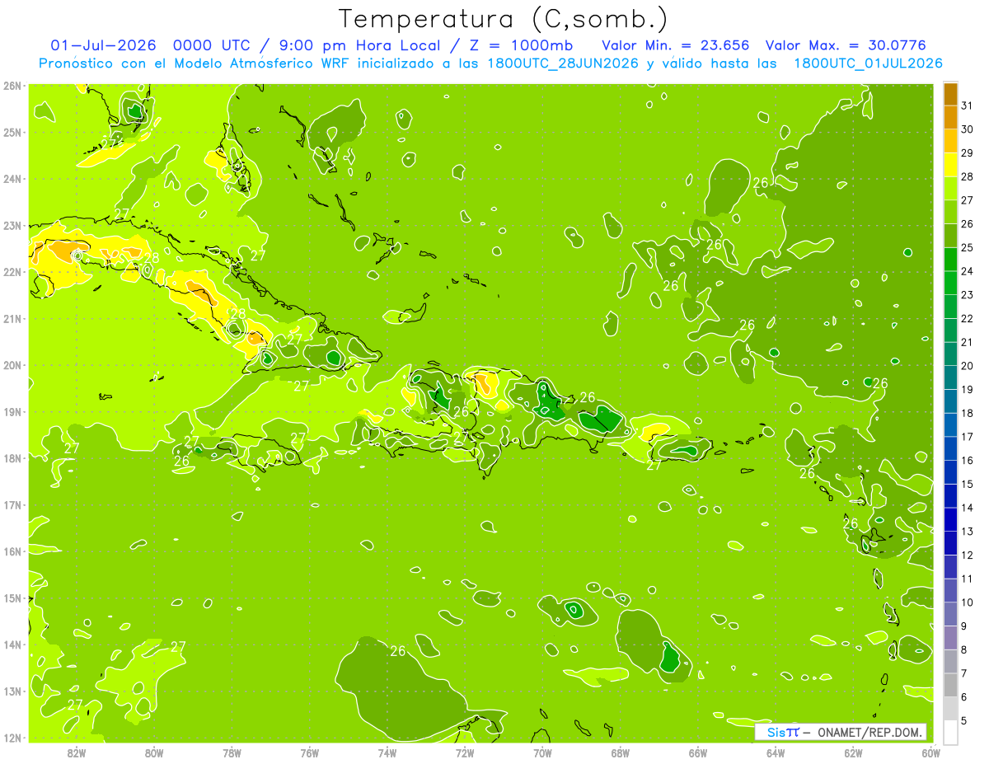Click the longitude axis label "78W"

click(232, 752)
